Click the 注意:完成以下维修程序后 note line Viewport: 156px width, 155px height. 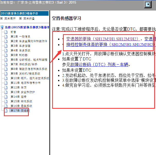pyautogui.click(x=104, y=29)
